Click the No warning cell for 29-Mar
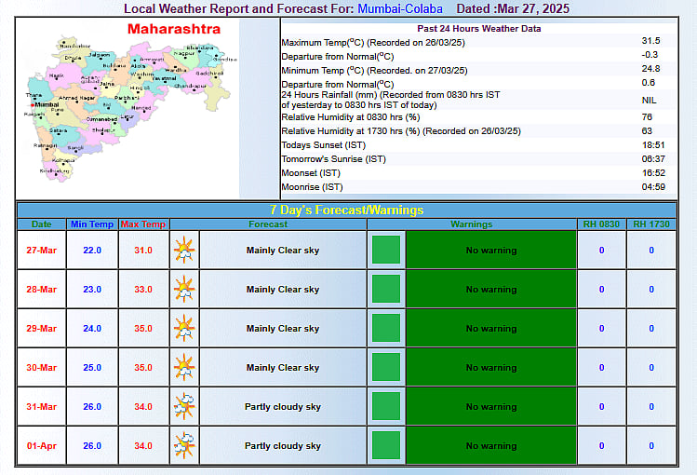697x475 pixels. coord(491,328)
